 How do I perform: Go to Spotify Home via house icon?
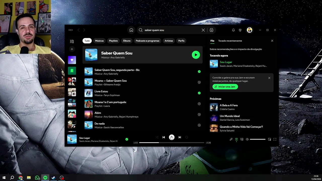[131, 30]
